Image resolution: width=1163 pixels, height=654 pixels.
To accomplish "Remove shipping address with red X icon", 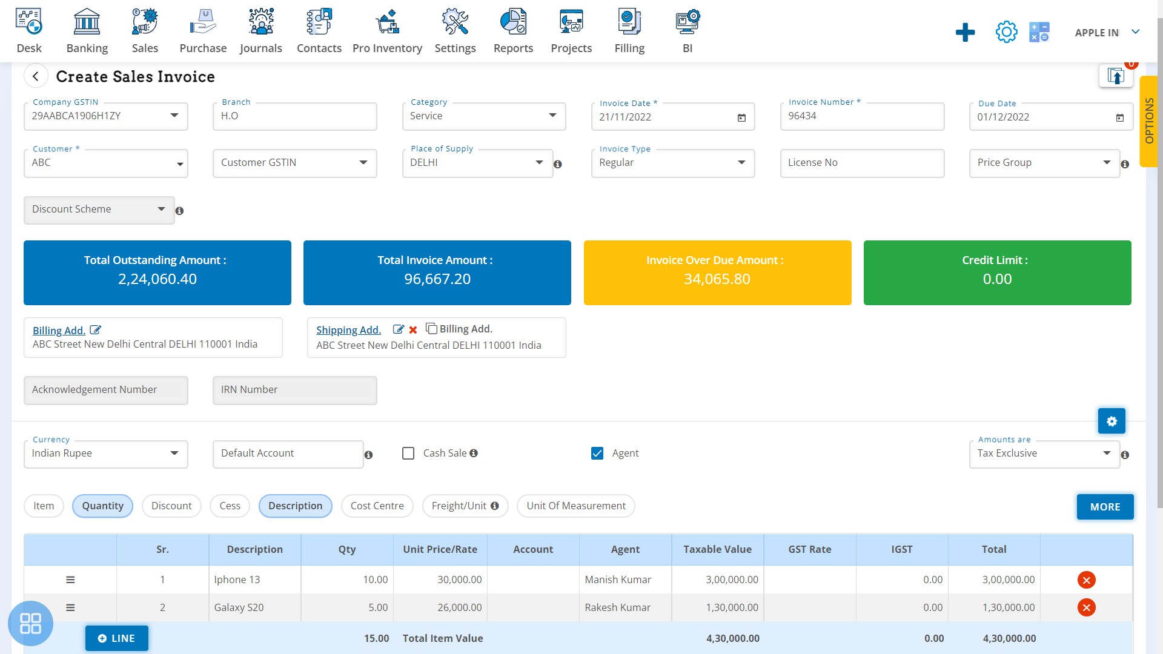I will tap(413, 330).
